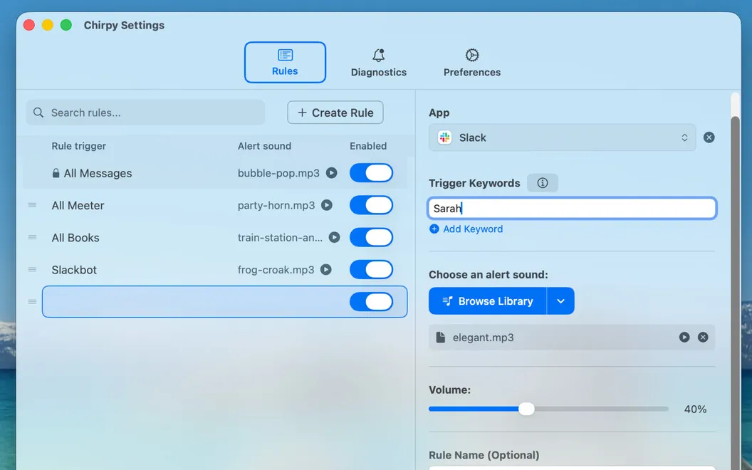Select the All Meeter rule row
This screenshot has width=752, height=470.
[215, 205]
